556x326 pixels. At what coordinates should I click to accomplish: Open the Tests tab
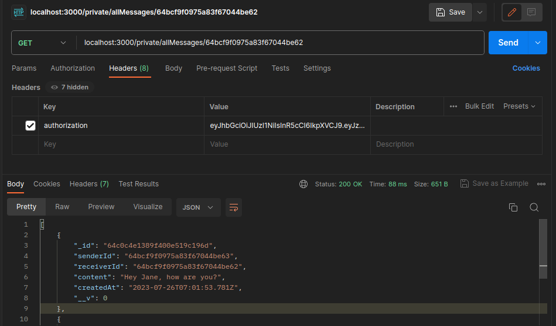click(x=281, y=68)
